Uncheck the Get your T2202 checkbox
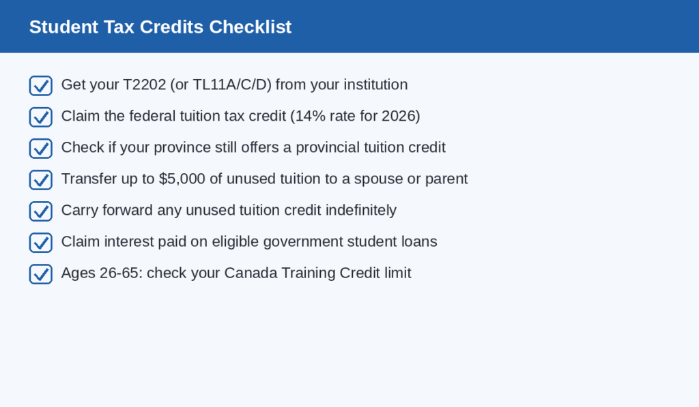Viewport: 699px width, 407px height. 41,86
